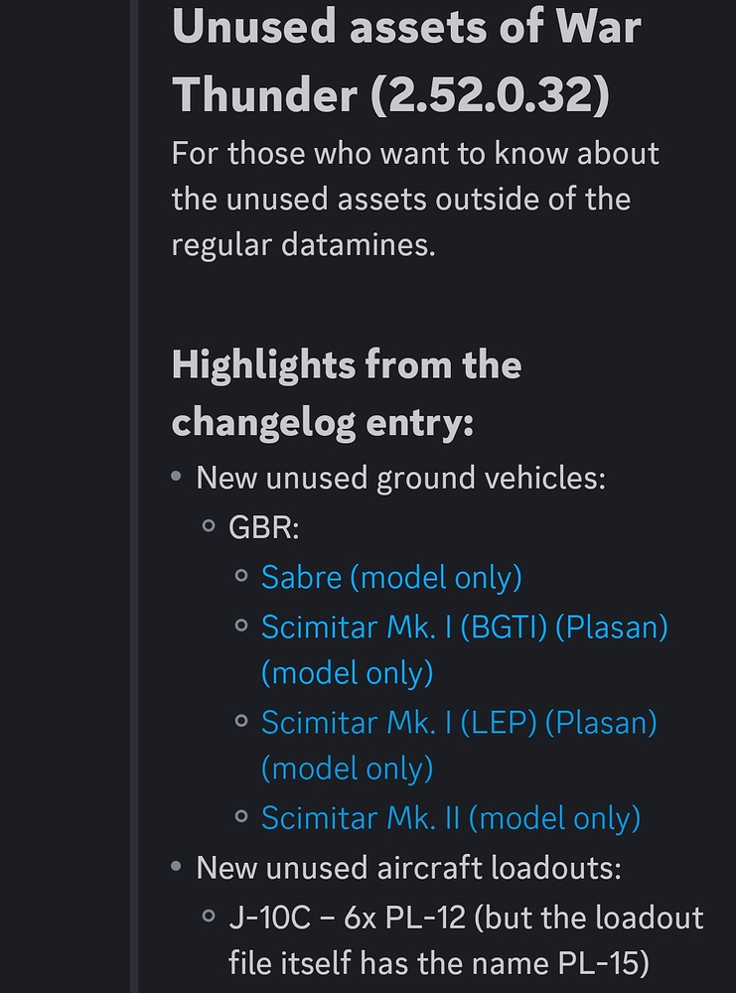
Task: Click the bullet beside the Scimitar BGTI link
Action: tap(241, 627)
